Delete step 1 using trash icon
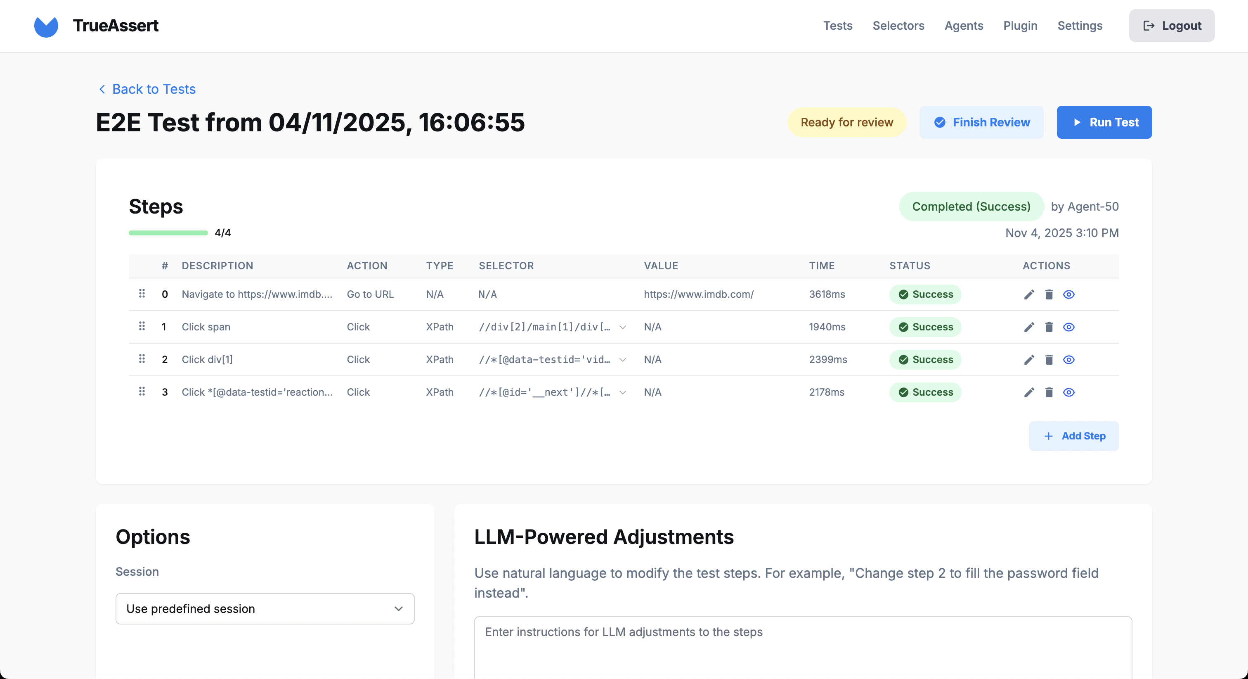Viewport: 1248px width, 679px height. (x=1049, y=327)
